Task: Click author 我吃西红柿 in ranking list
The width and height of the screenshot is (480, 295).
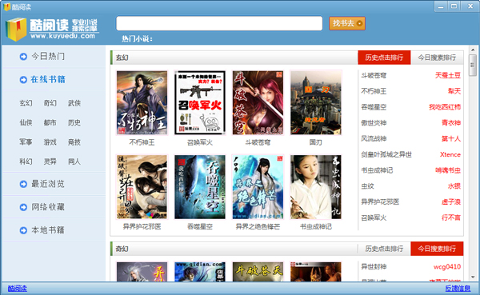Action: coord(445,107)
